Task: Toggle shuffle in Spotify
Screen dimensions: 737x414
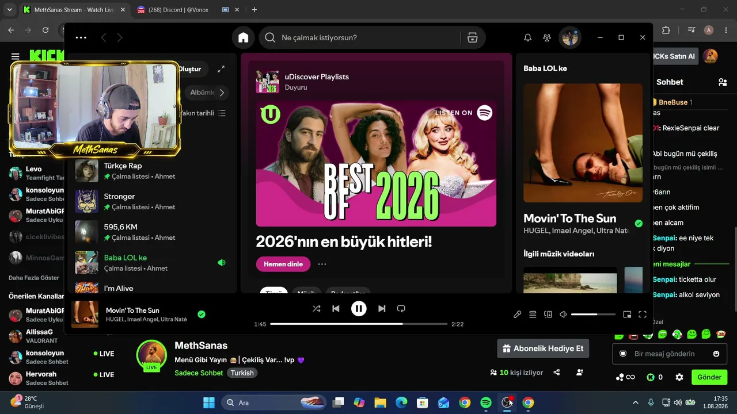Action: [x=316, y=309]
